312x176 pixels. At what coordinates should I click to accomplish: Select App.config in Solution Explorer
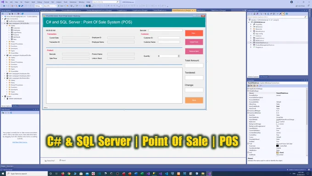pos(260,34)
